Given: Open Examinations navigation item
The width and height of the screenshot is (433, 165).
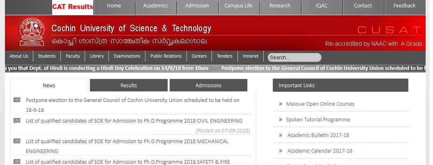Looking at the screenshot, I should point(127,56).
